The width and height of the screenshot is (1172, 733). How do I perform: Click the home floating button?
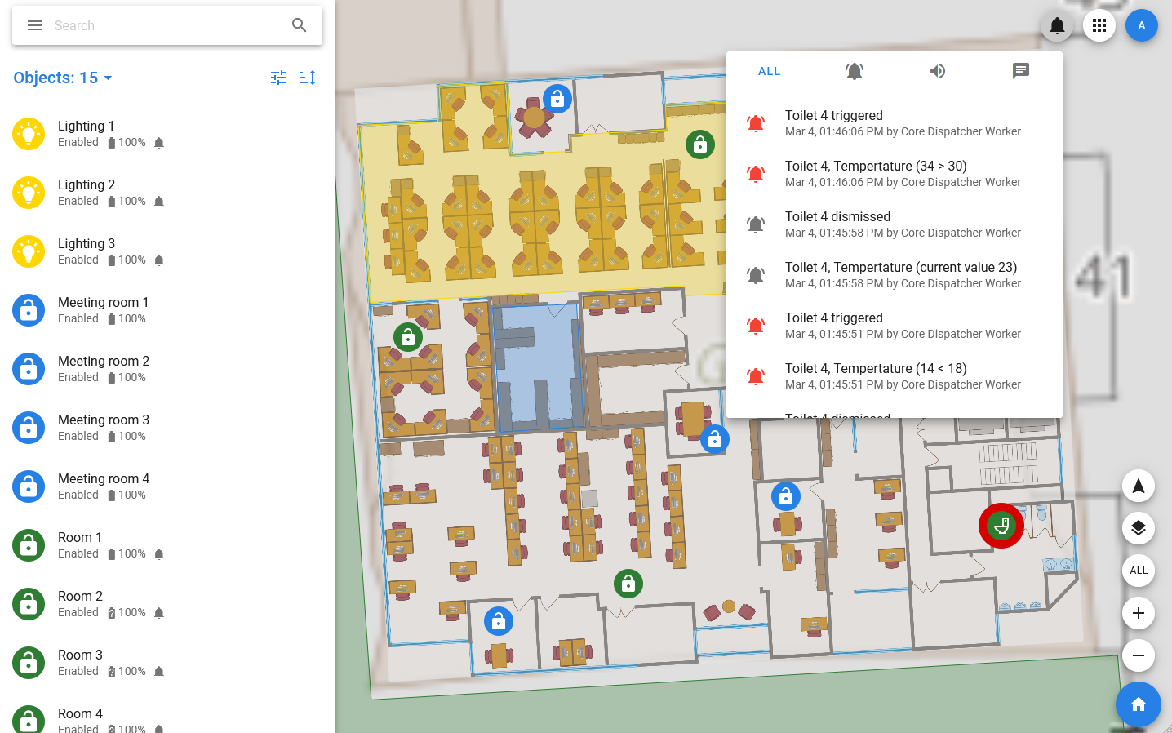1139,704
